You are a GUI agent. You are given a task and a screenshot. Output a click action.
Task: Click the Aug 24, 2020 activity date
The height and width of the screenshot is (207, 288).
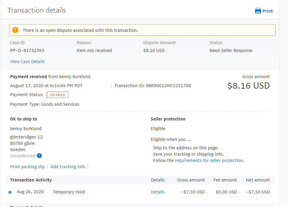30,192
